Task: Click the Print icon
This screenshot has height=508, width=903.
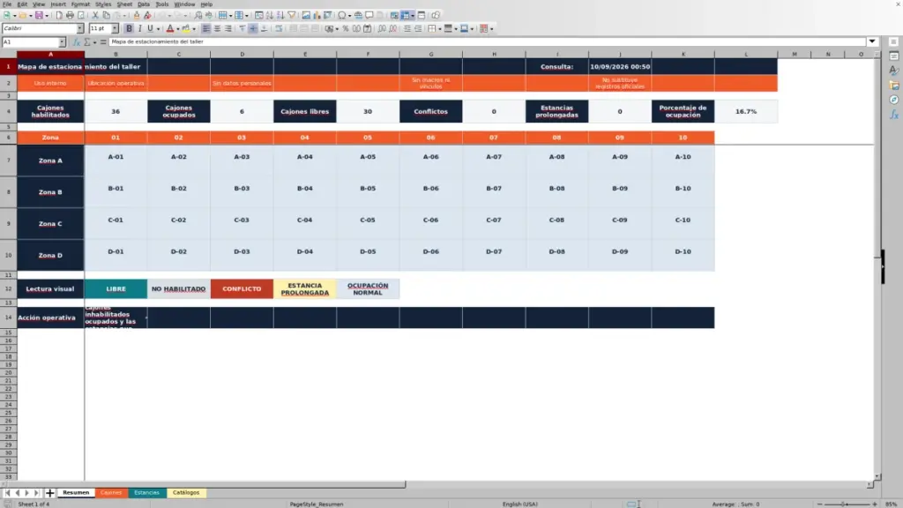Action: [70, 15]
